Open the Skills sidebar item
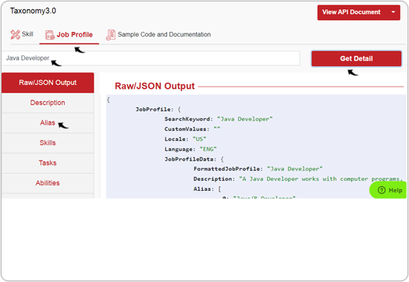The height and width of the screenshot is (282, 409). point(48,143)
